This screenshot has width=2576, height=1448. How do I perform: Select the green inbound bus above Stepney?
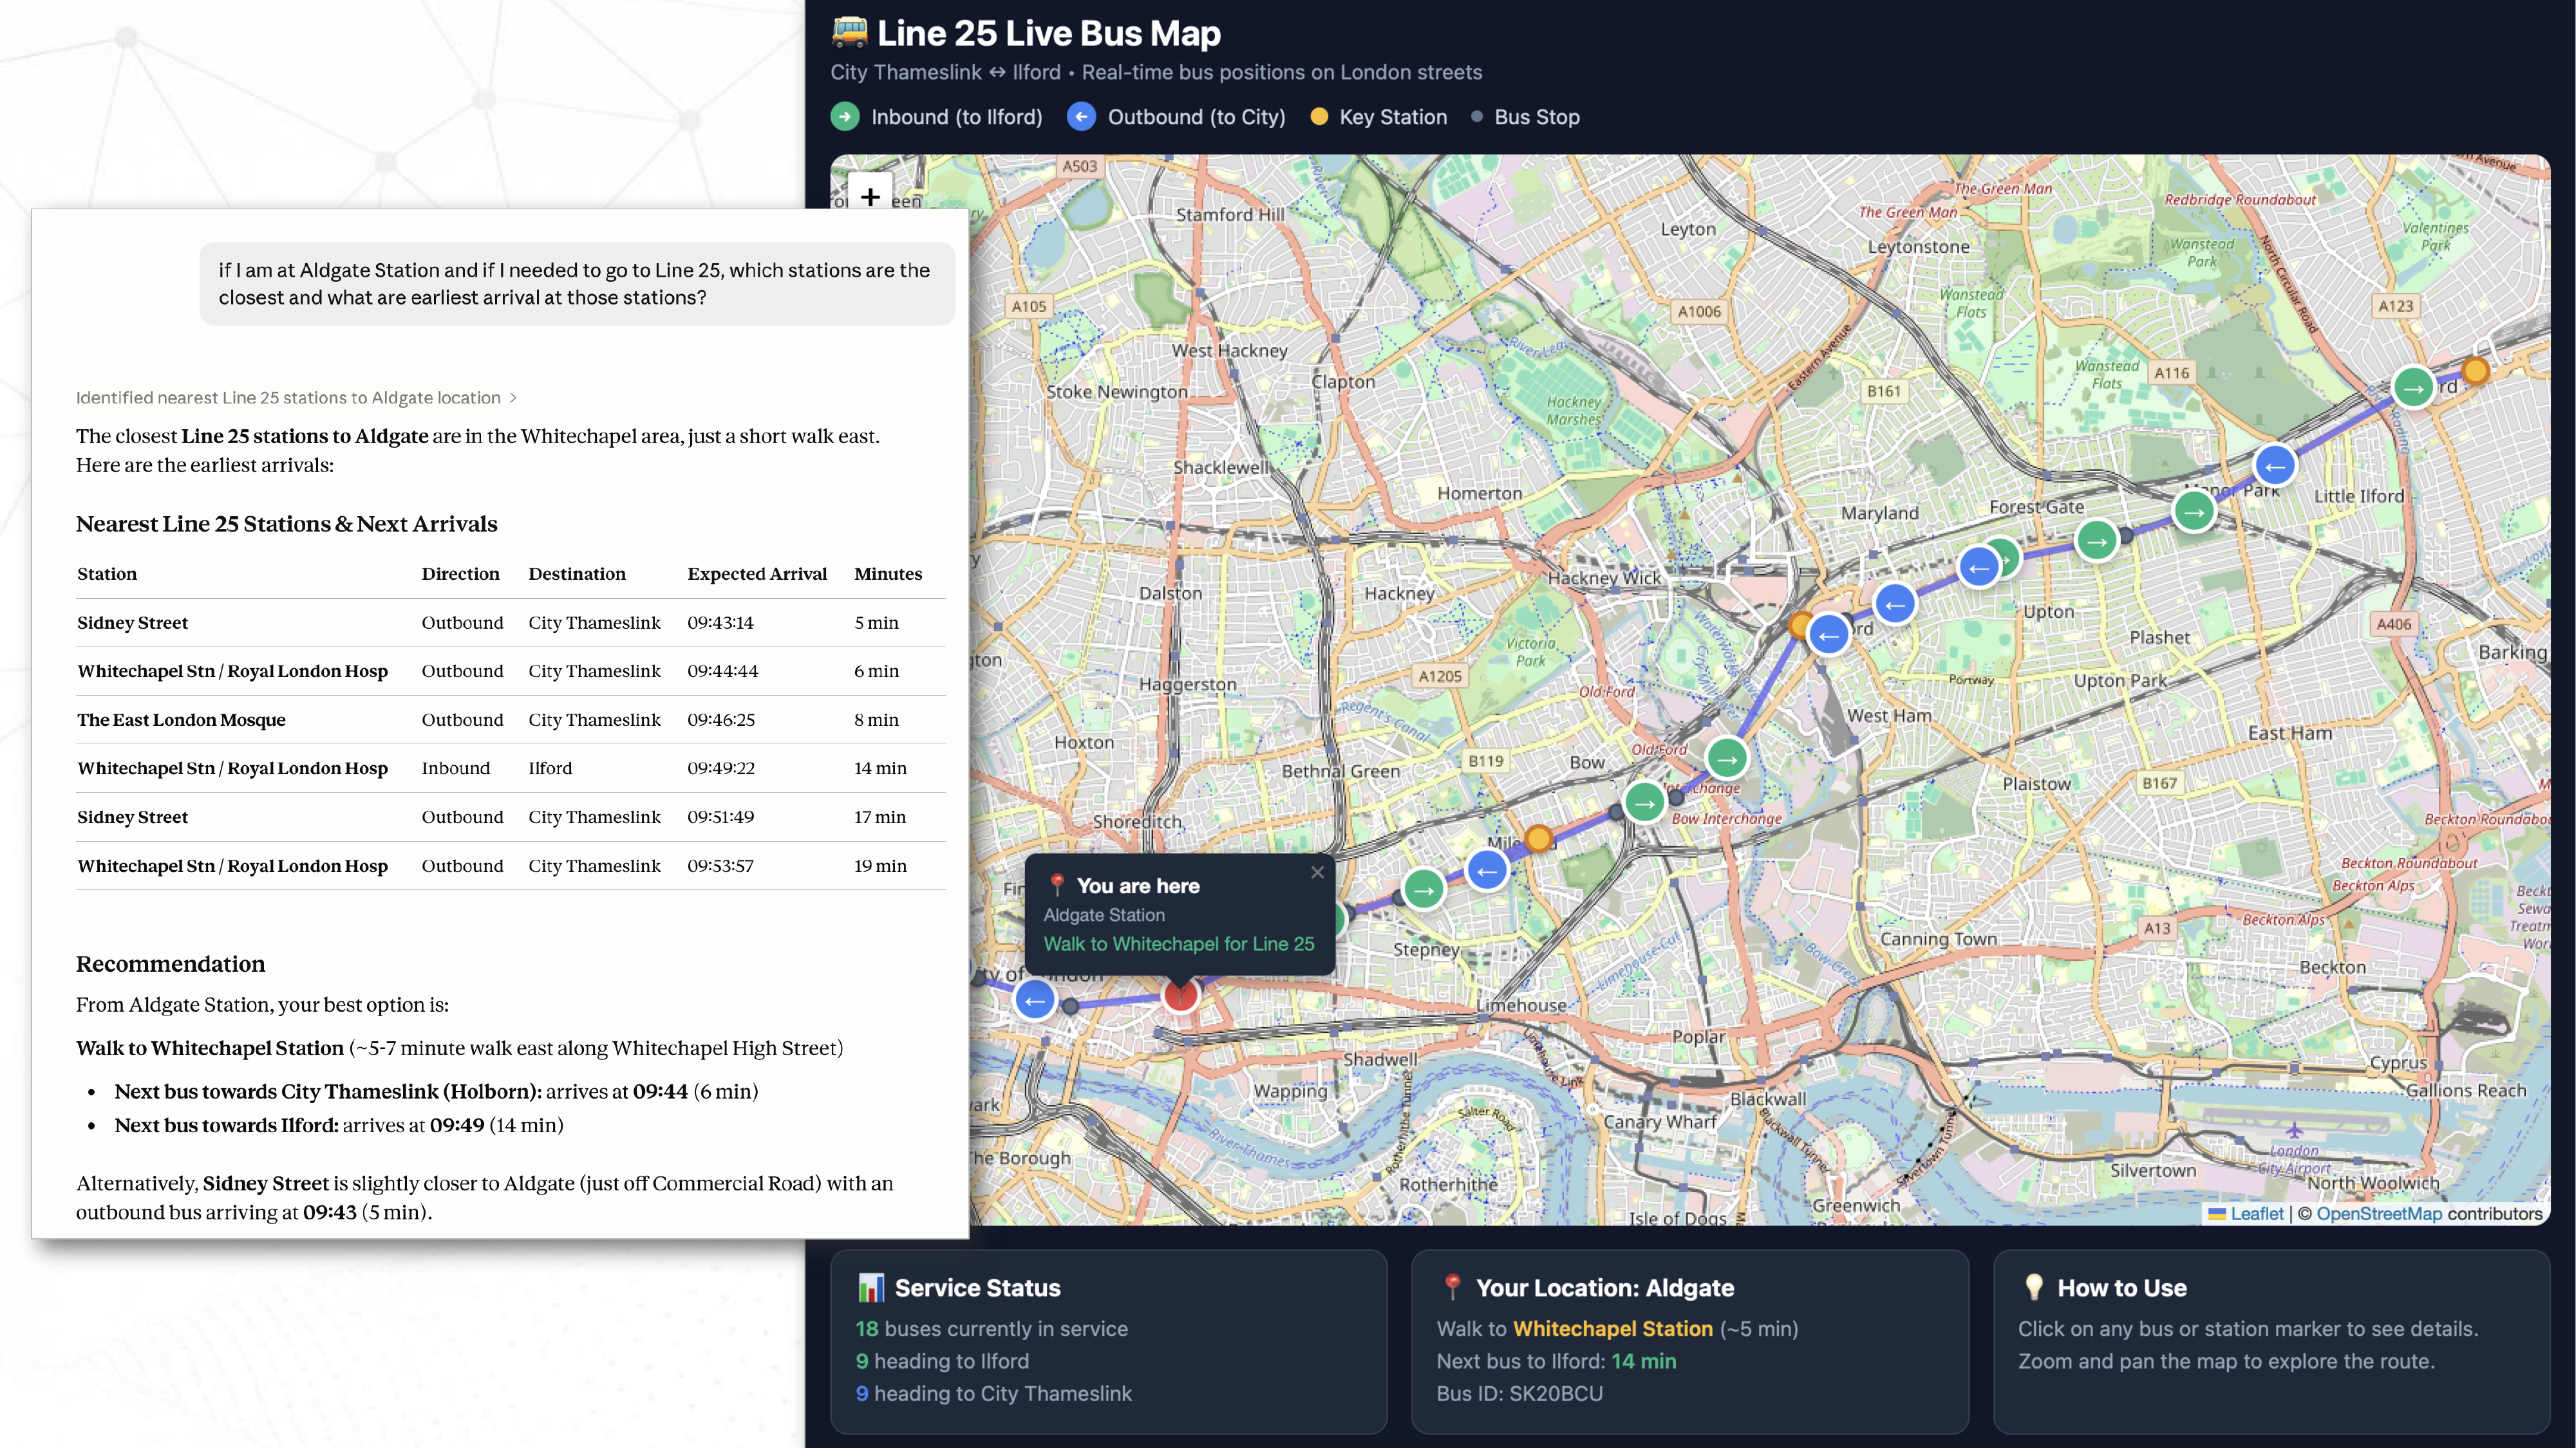(1423, 889)
